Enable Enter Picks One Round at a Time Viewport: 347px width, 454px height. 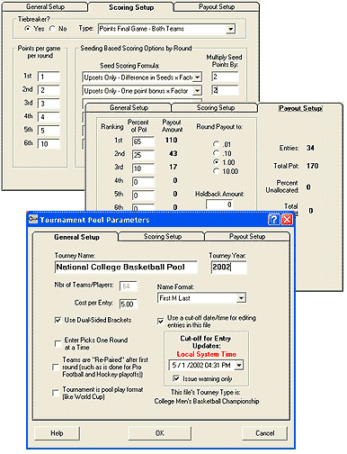(x=58, y=343)
